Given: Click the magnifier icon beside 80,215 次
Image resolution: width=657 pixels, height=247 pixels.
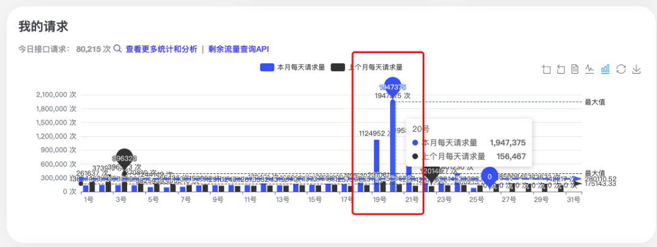Looking at the screenshot, I should coord(118,49).
